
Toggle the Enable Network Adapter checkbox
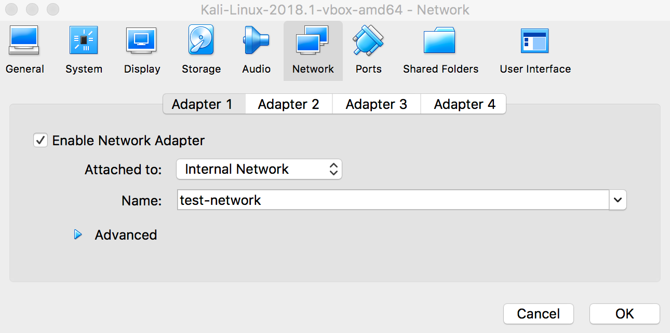tap(41, 141)
